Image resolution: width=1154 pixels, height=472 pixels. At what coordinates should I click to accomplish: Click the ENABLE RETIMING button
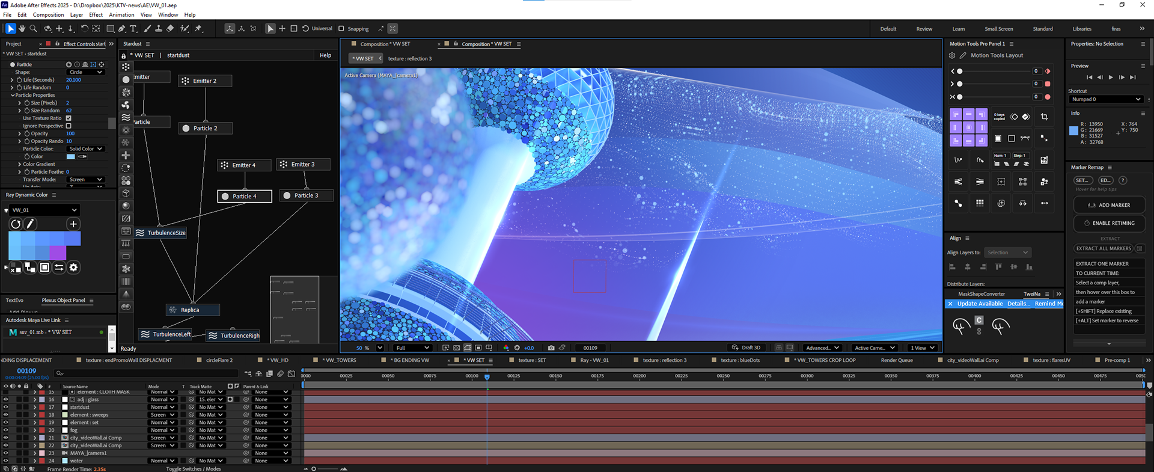(1109, 223)
